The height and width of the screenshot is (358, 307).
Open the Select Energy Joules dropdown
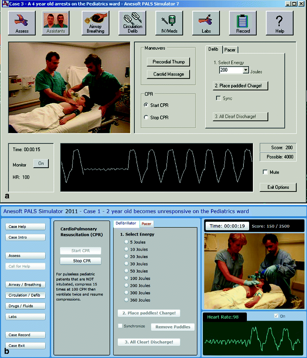coord(245,70)
